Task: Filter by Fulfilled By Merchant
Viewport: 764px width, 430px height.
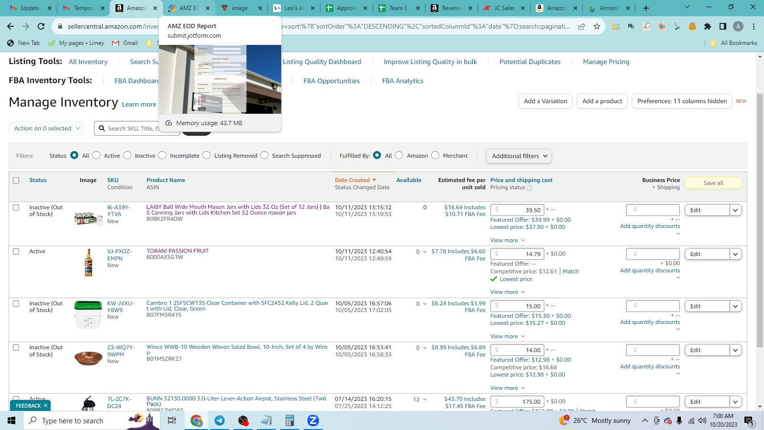Action: click(435, 155)
